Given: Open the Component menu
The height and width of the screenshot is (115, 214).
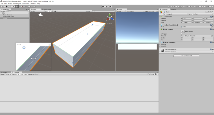Looking at the screenshot, I should pos(25,4).
